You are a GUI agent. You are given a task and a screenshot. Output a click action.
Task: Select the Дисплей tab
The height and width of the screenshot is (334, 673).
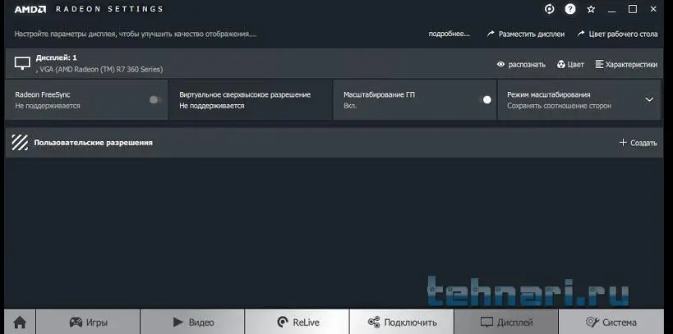506,322
